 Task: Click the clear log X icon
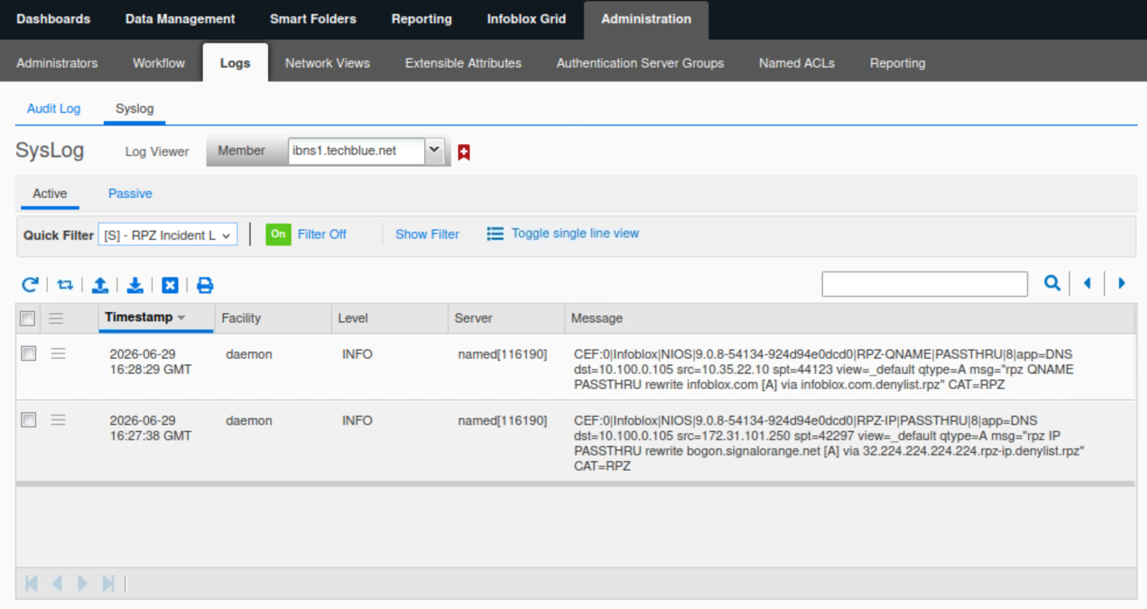(170, 285)
